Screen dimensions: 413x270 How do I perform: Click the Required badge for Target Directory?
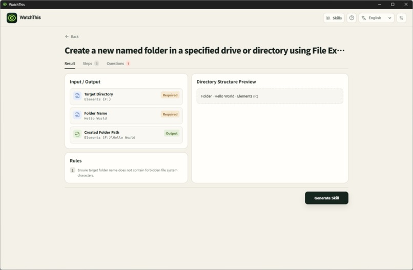point(170,95)
